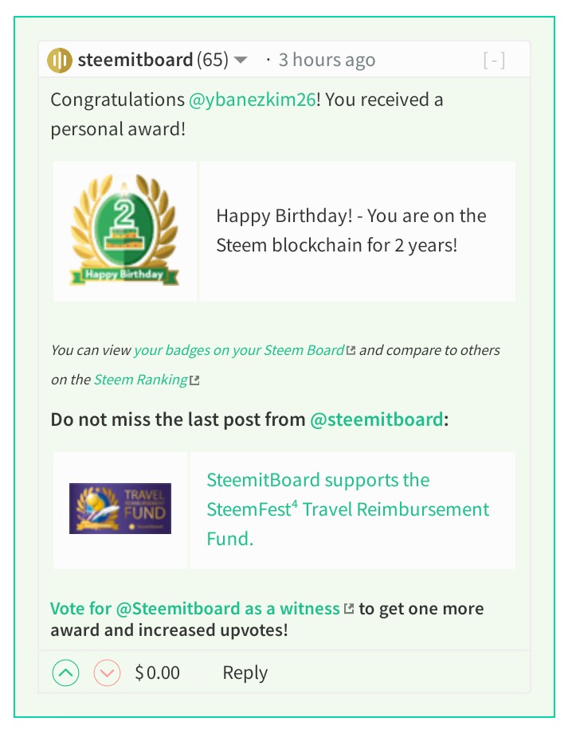Vote for @Steemitboard as a witness

click(195, 609)
